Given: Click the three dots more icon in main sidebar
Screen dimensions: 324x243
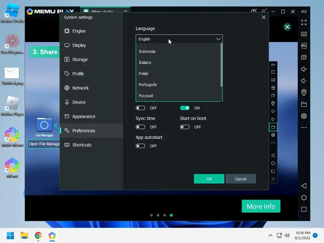Looking at the screenshot, I should (x=304, y=128).
